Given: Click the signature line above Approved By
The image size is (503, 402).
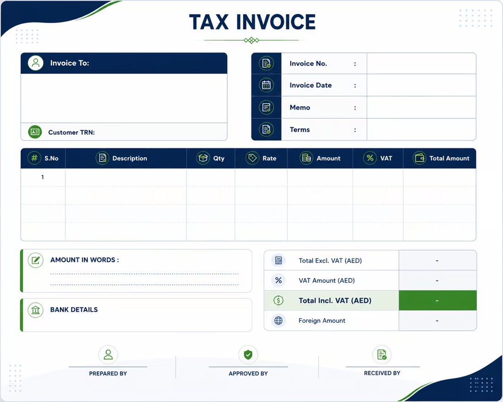Looking at the screenshot, I should (248, 367).
